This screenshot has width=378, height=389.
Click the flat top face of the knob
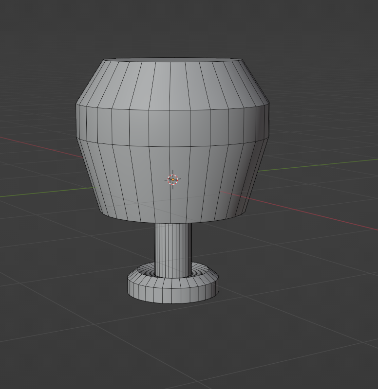pyautogui.click(x=172, y=60)
